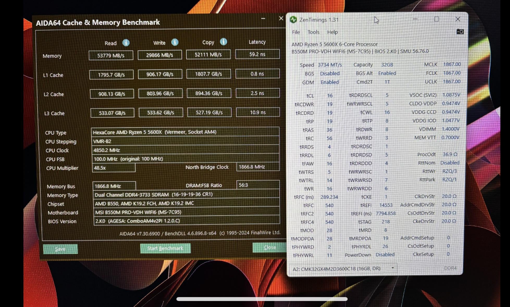
Task: Click the BIOS Version 2.K0 field
Action: [187, 221]
